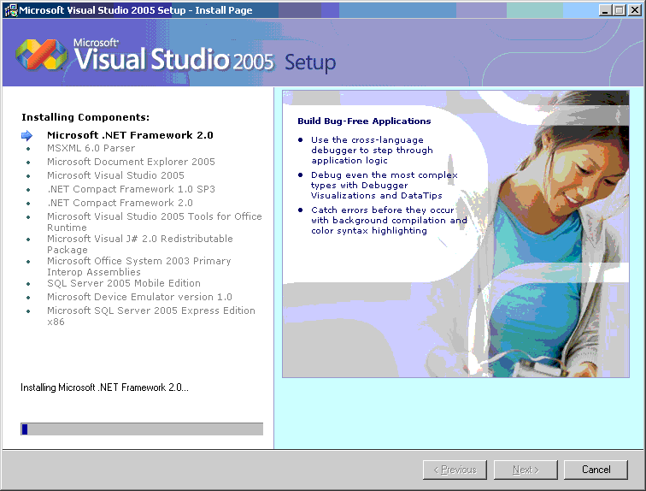Click the Build Bug-Free Applications heading
This screenshot has height=491, width=646.
pyautogui.click(x=364, y=121)
